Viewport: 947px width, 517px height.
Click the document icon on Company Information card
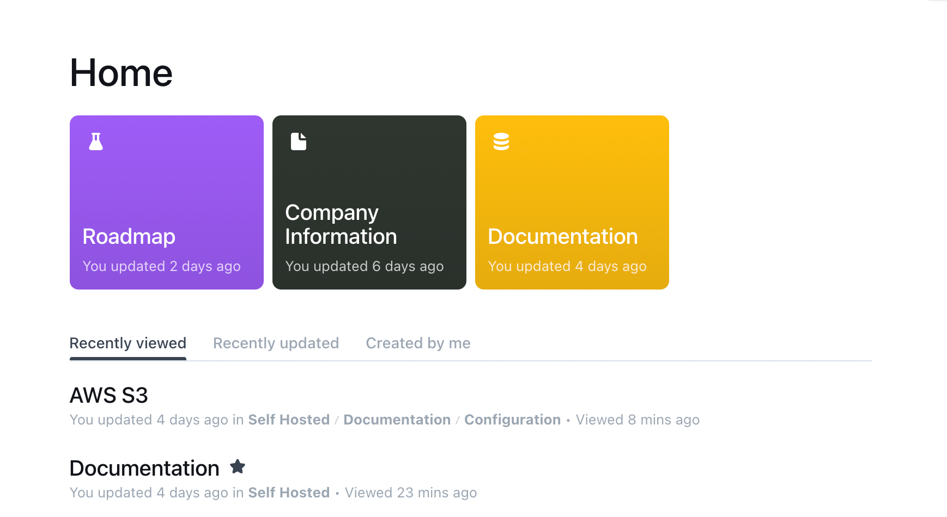point(299,141)
